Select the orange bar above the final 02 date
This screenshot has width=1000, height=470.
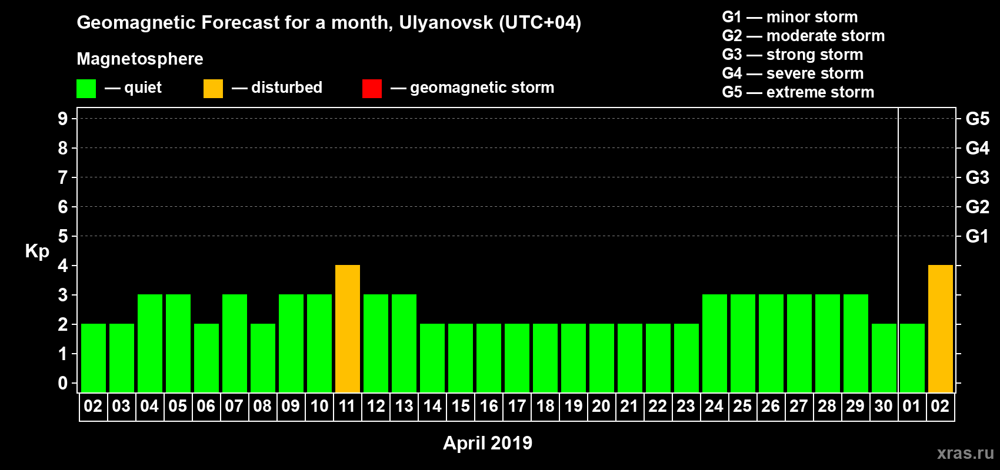(941, 328)
